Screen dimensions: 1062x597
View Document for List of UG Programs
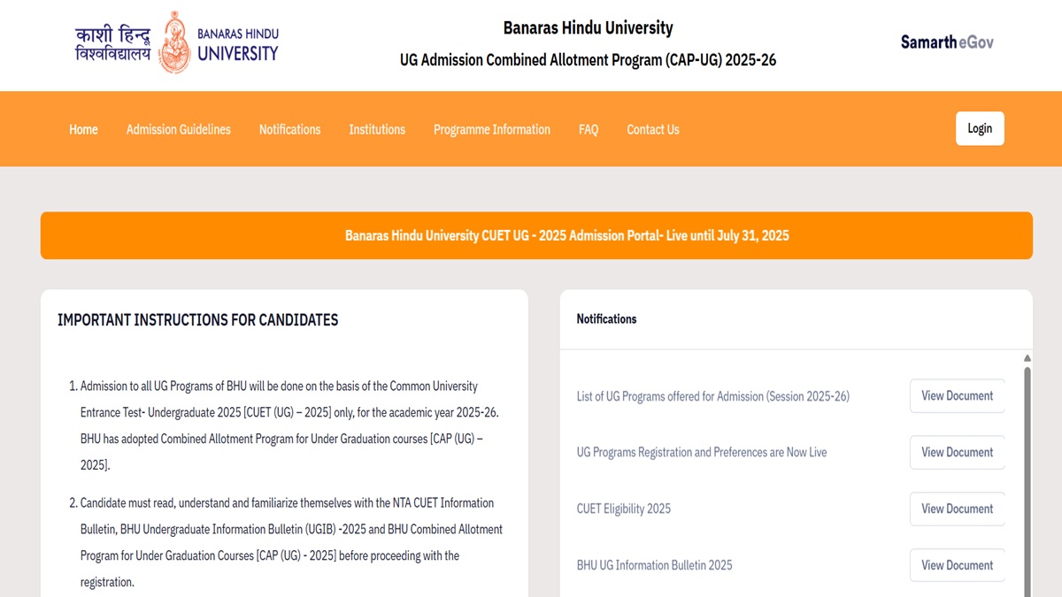(x=957, y=395)
